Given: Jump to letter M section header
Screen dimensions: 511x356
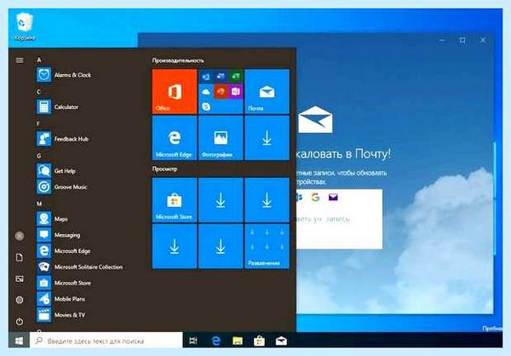Looking at the screenshot, I should pos(39,204).
